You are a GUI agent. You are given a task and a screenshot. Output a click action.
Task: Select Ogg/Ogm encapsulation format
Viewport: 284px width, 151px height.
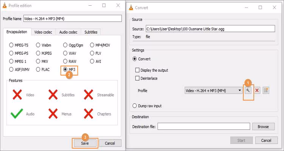pyautogui.click(x=66, y=45)
